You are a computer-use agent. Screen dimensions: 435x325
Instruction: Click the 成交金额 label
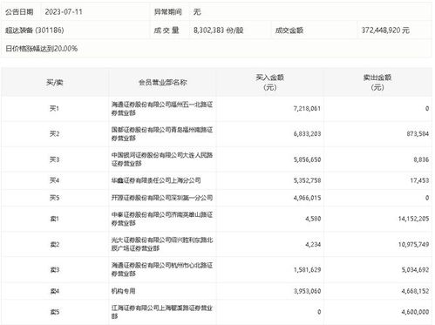click(x=289, y=30)
